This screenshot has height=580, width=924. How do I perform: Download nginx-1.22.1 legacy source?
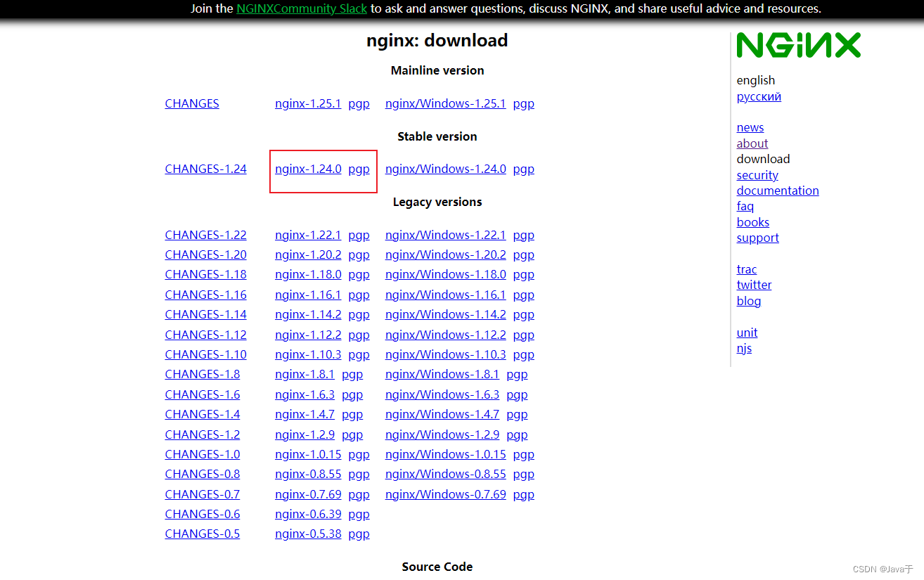(308, 235)
